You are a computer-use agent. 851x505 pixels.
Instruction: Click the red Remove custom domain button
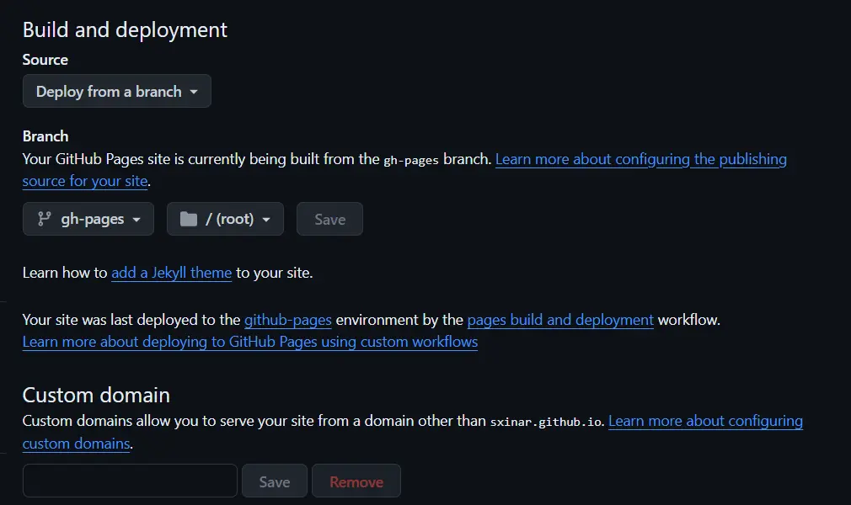(x=356, y=481)
